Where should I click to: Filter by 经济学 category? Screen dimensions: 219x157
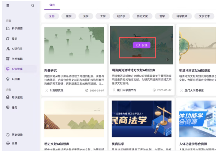pyautogui.click(x=121, y=16)
